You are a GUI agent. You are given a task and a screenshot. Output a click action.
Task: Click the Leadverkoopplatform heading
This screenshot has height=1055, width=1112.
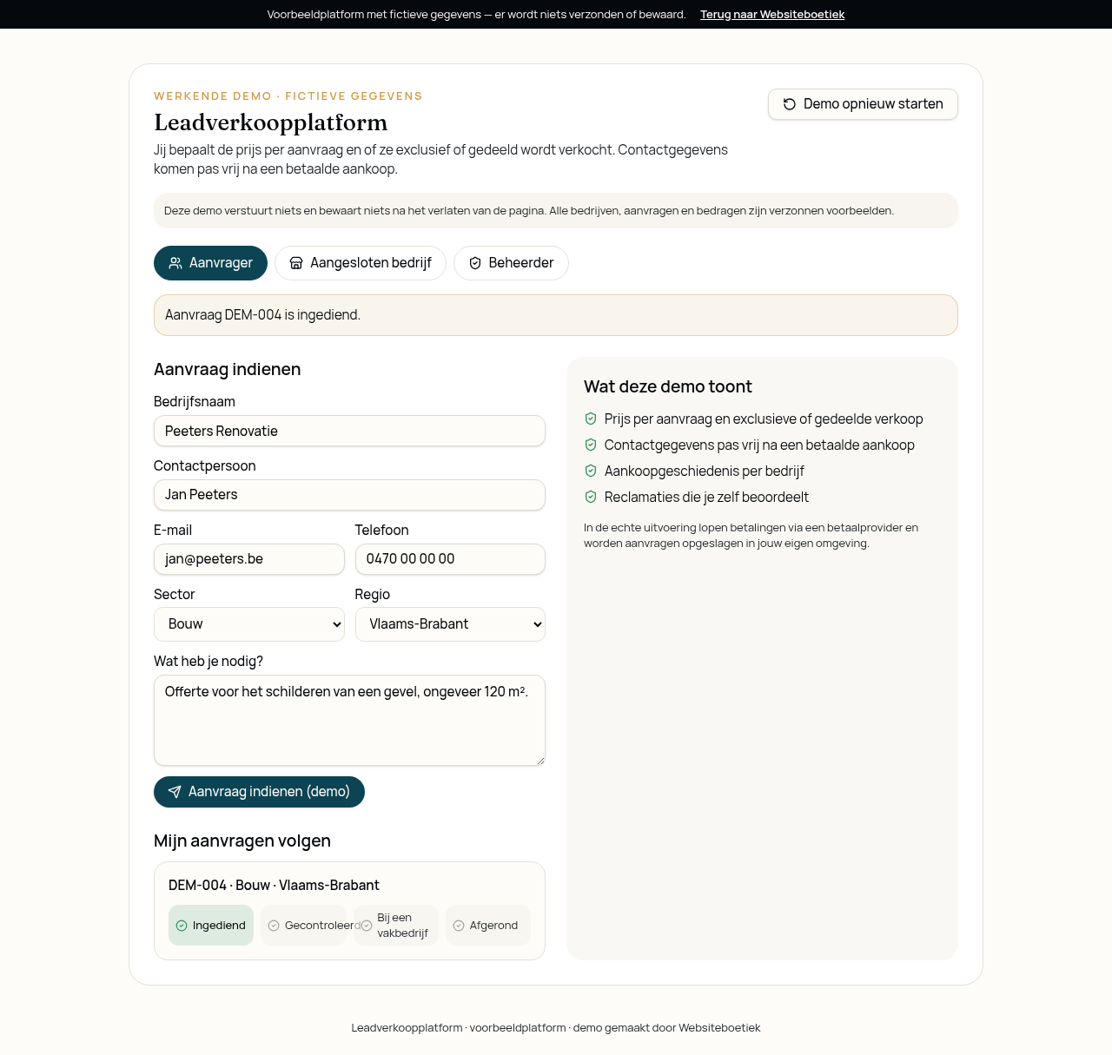[271, 122]
